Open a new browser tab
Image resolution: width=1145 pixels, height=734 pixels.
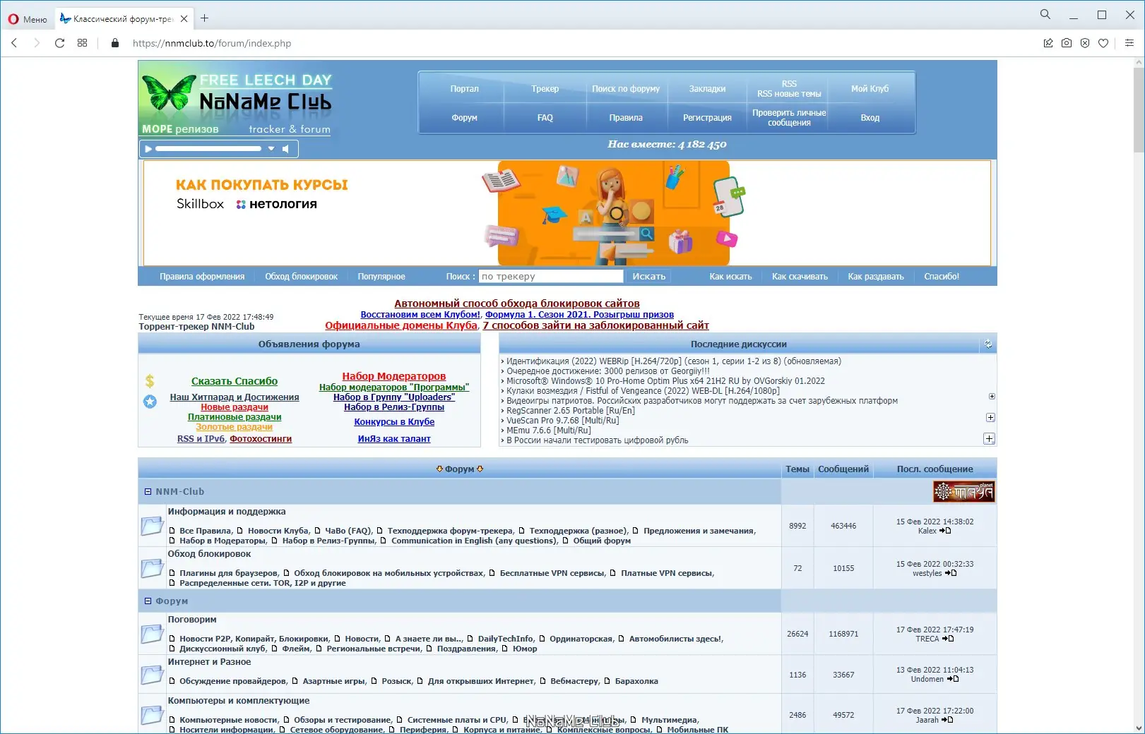(205, 18)
